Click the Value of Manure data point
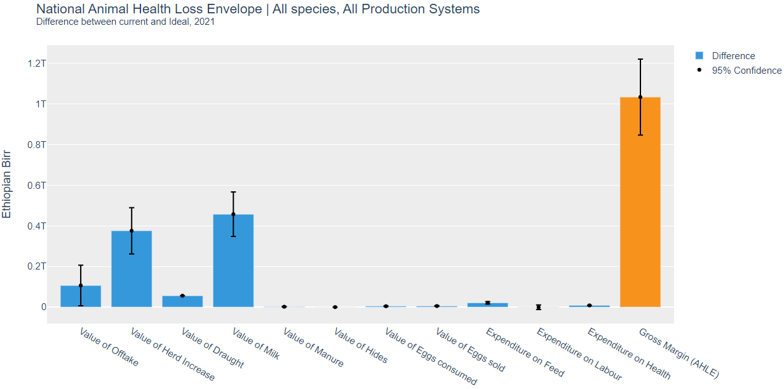This screenshot has height=389, width=784. pyautogui.click(x=284, y=306)
